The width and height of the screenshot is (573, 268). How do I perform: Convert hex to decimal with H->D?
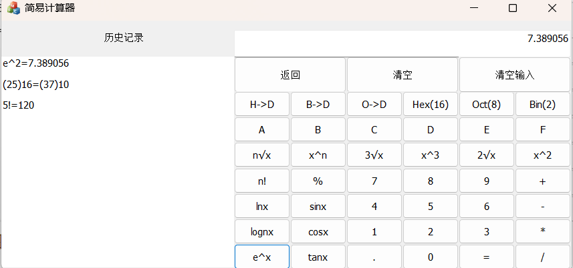[x=262, y=104]
